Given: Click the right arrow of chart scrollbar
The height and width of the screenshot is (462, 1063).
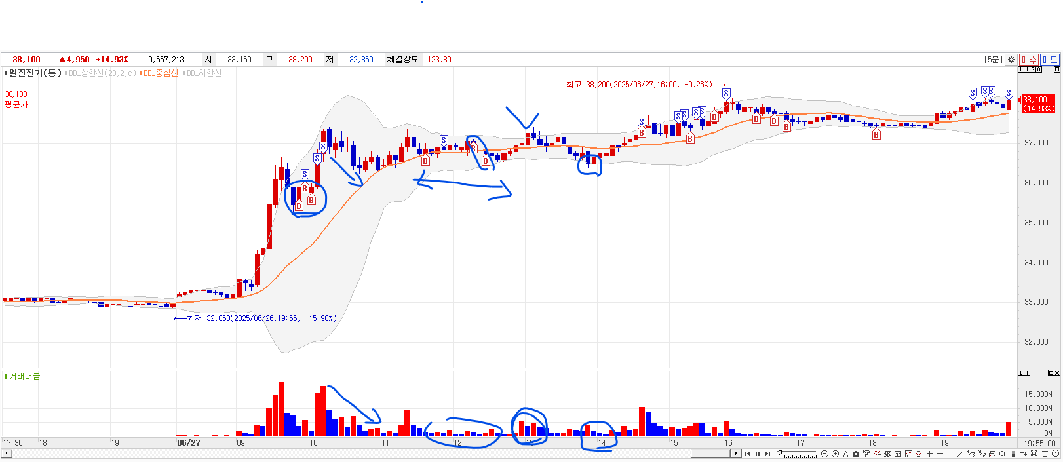Looking at the screenshot, I should pyautogui.click(x=736, y=453).
